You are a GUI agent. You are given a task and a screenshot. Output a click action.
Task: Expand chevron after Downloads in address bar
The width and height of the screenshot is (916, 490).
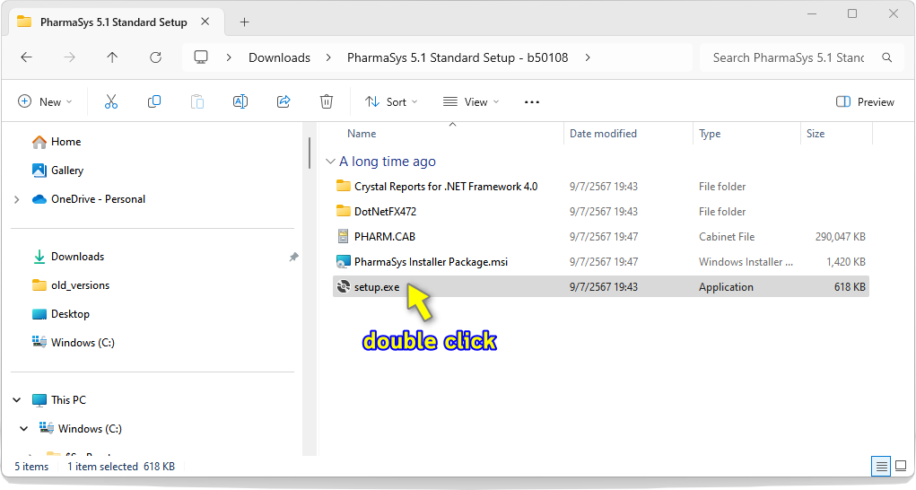[329, 57]
